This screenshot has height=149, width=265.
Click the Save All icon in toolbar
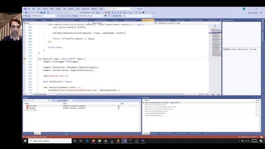coord(44,13)
